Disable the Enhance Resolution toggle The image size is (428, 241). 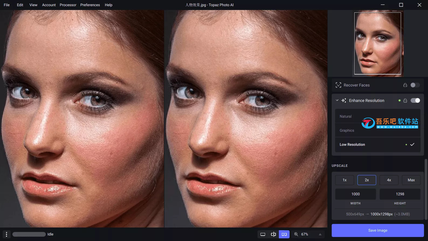[415, 100]
